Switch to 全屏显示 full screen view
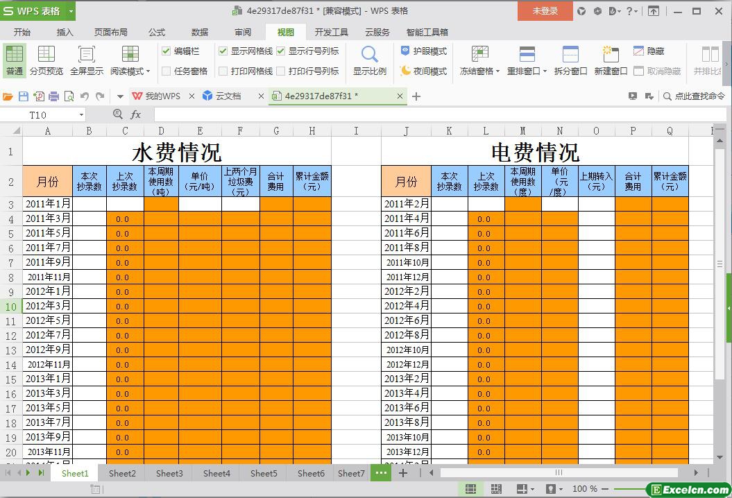 pyautogui.click(x=86, y=60)
